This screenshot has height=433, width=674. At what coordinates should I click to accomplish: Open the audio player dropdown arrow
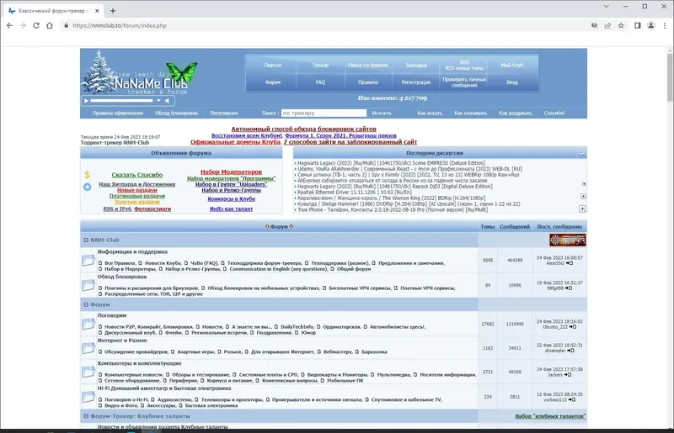click(158, 101)
